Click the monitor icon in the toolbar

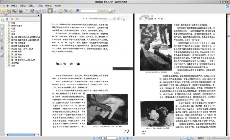coord(32,11)
